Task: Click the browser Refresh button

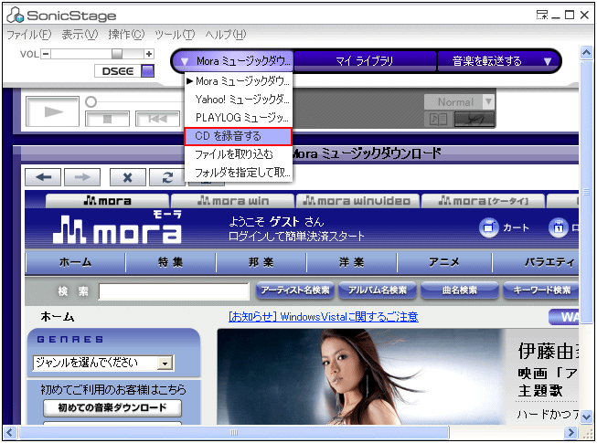Action: tap(167, 177)
